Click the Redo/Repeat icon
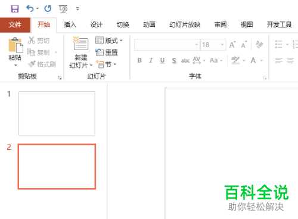The width and height of the screenshot is (298, 219). (48, 8)
